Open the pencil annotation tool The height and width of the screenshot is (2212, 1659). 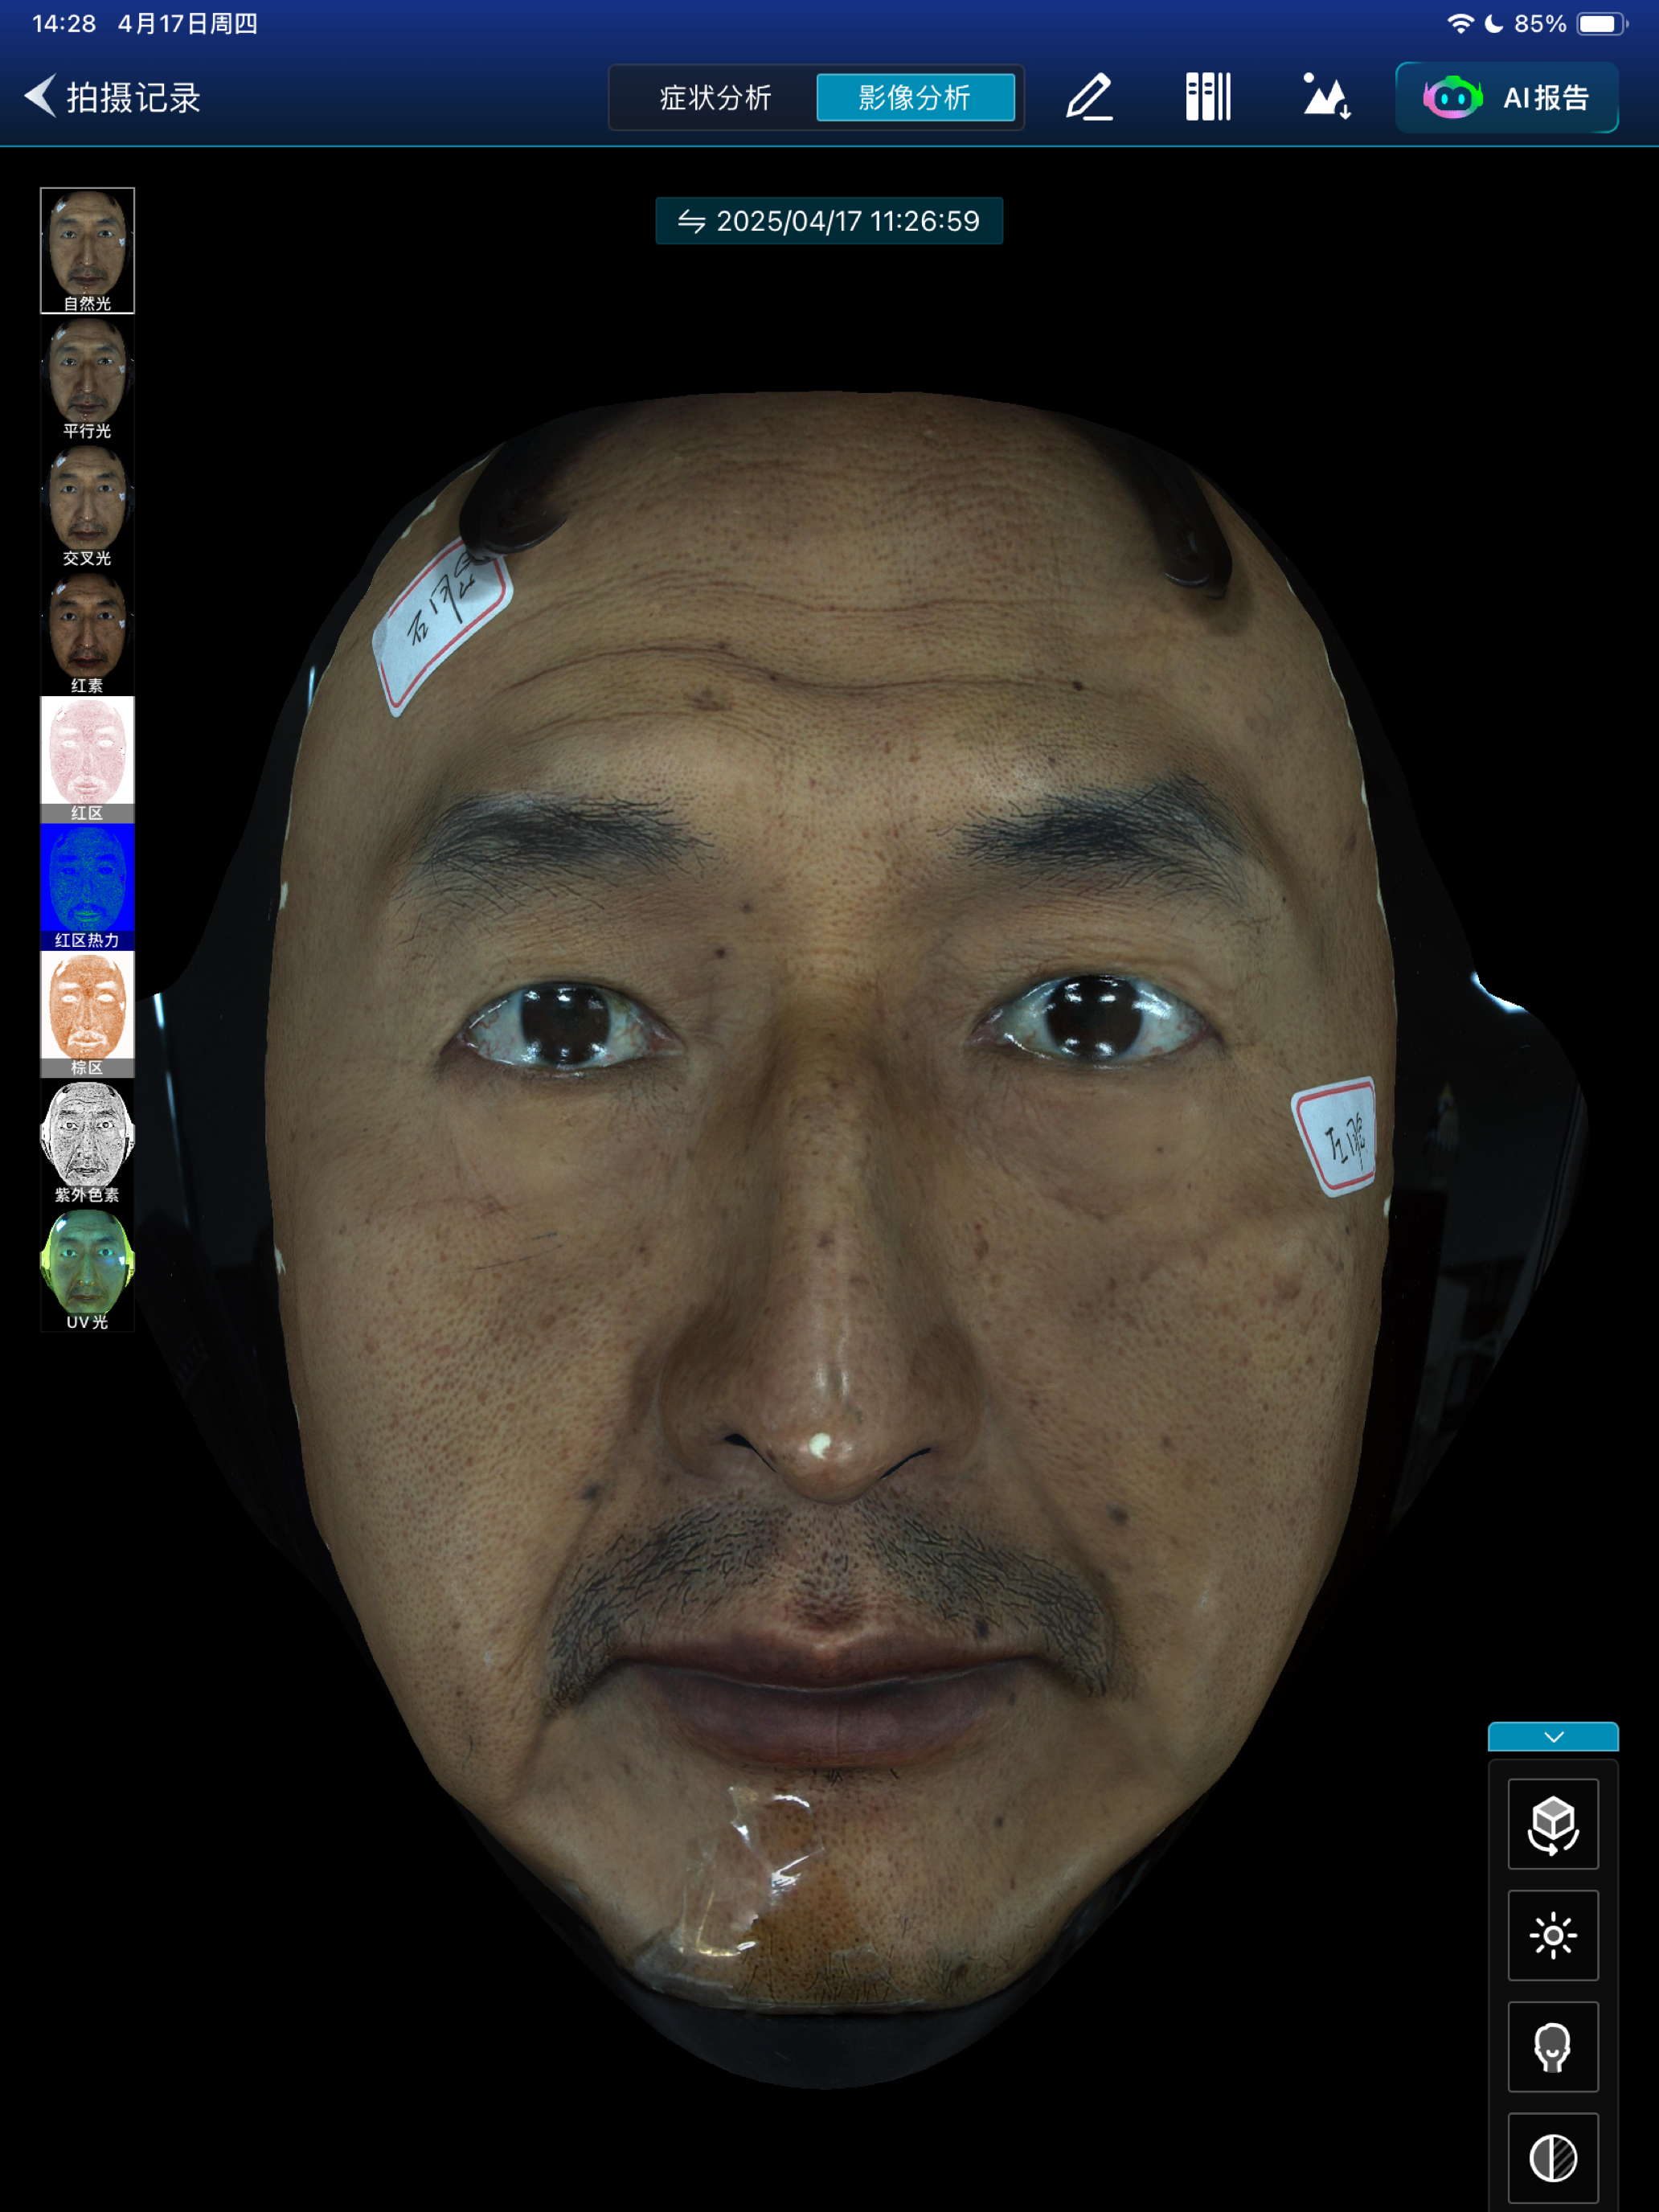point(1090,97)
